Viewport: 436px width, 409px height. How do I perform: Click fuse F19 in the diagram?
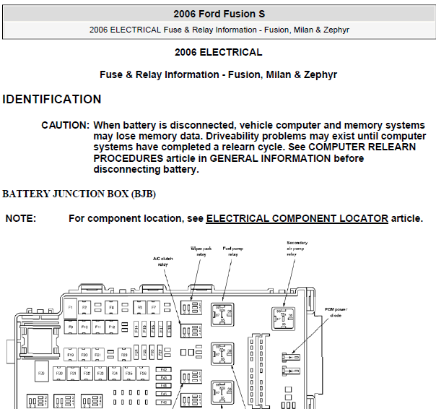(x=71, y=355)
